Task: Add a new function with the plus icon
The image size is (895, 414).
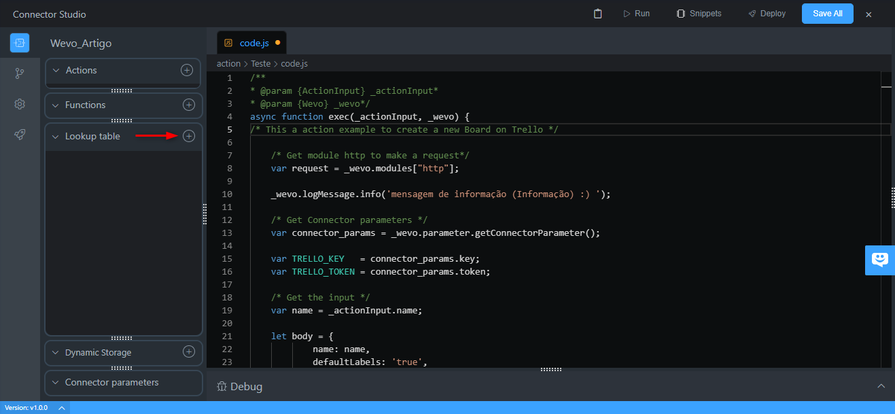Action: (x=189, y=105)
